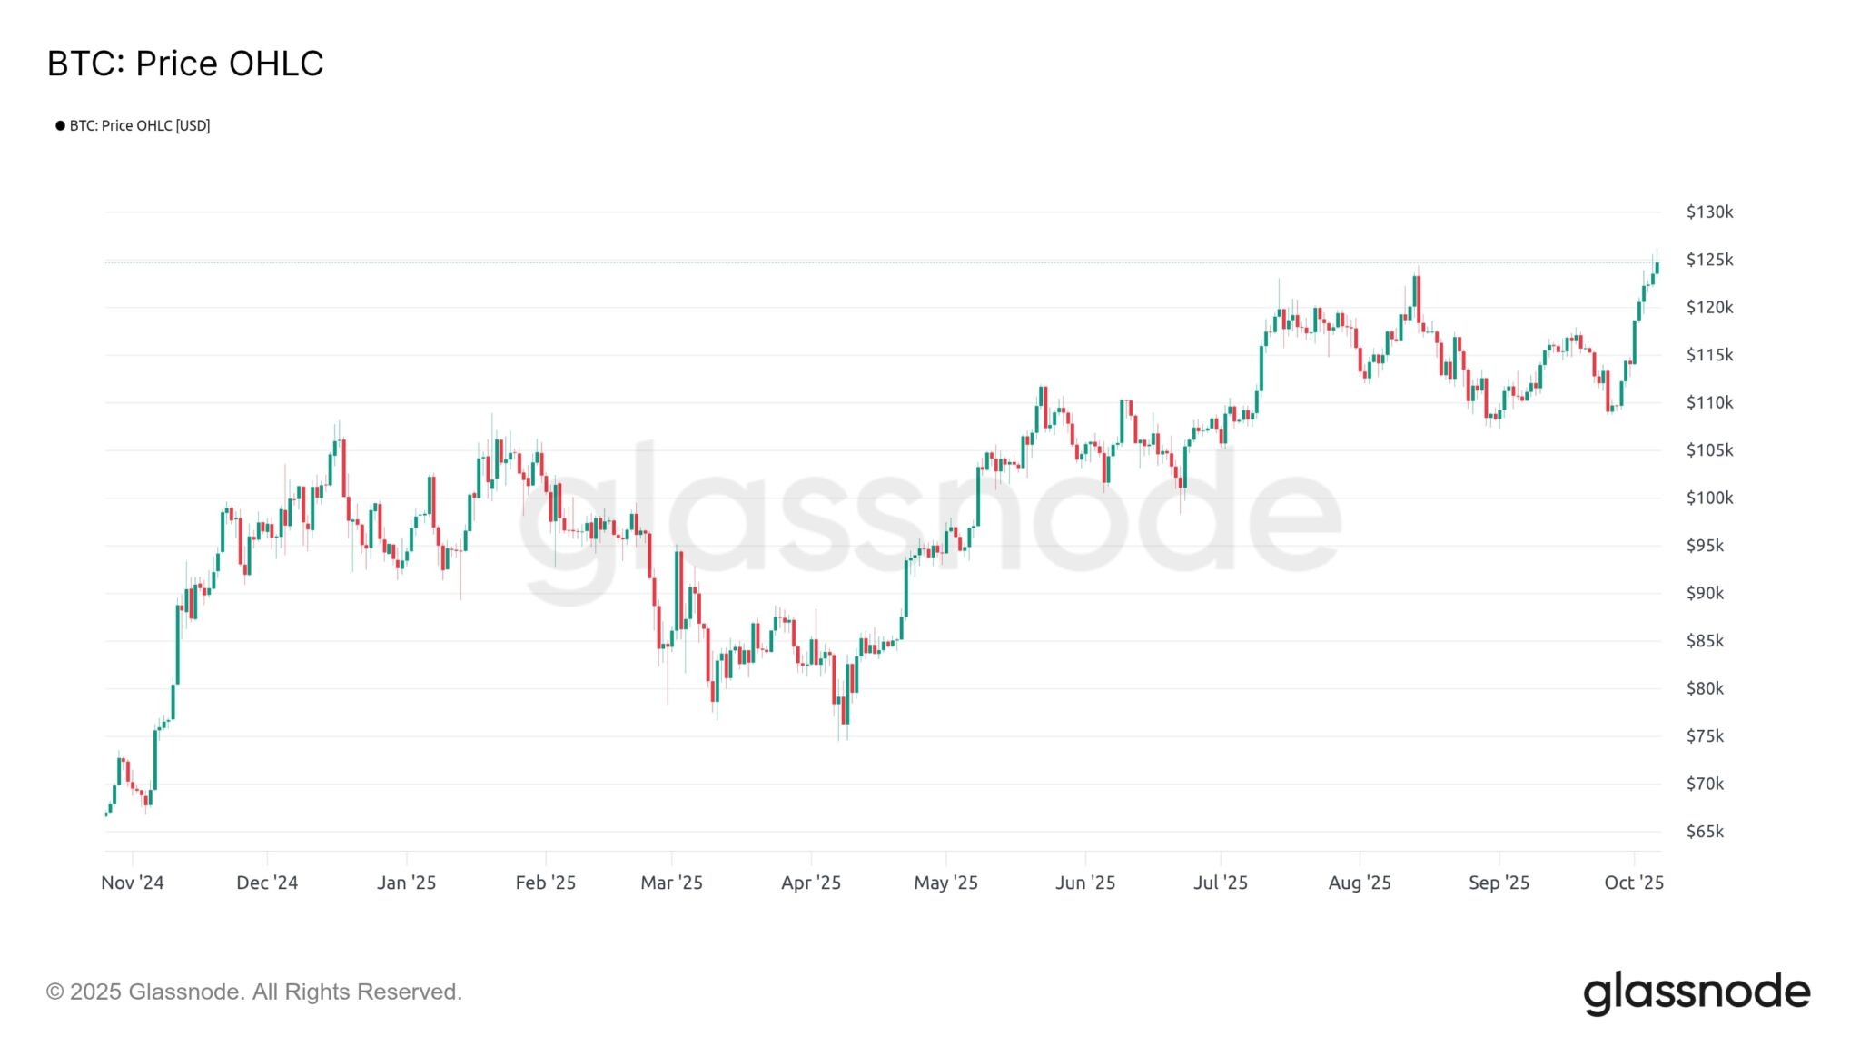Select the Jan '25 x-axis label
Image resolution: width=1860 pixels, height=1046 pixels.
point(406,883)
